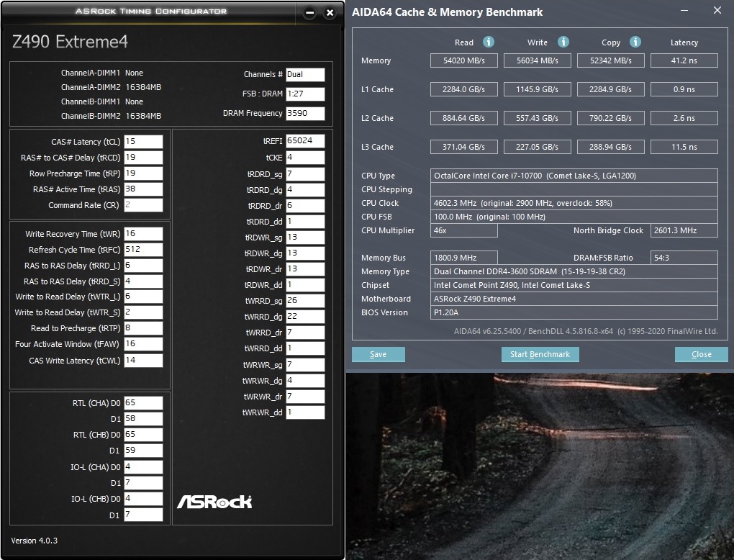Image resolution: width=734 pixels, height=560 pixels.
Task: Click the Memory Bus value 1800.9 MHz
Action: point(464,258)
